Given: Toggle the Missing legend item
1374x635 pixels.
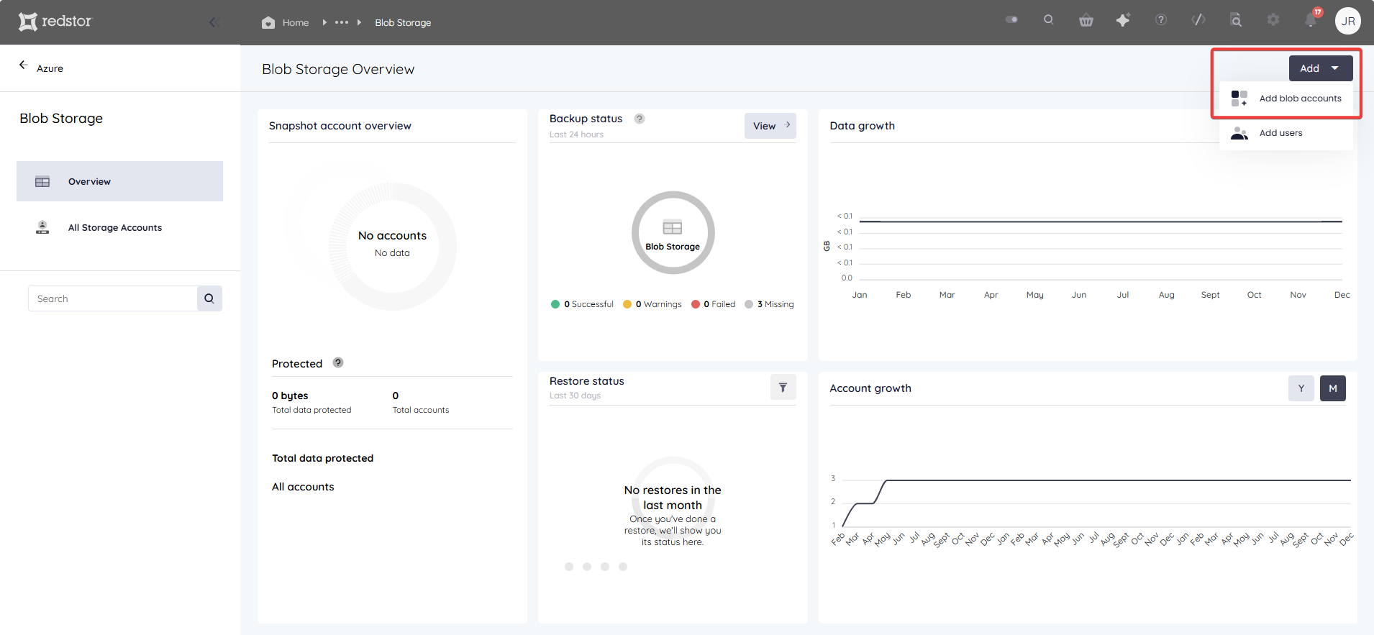Looking at the screenshot, I should [769, 304].
